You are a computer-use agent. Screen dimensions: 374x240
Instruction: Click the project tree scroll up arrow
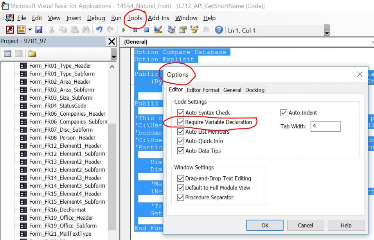112,67
